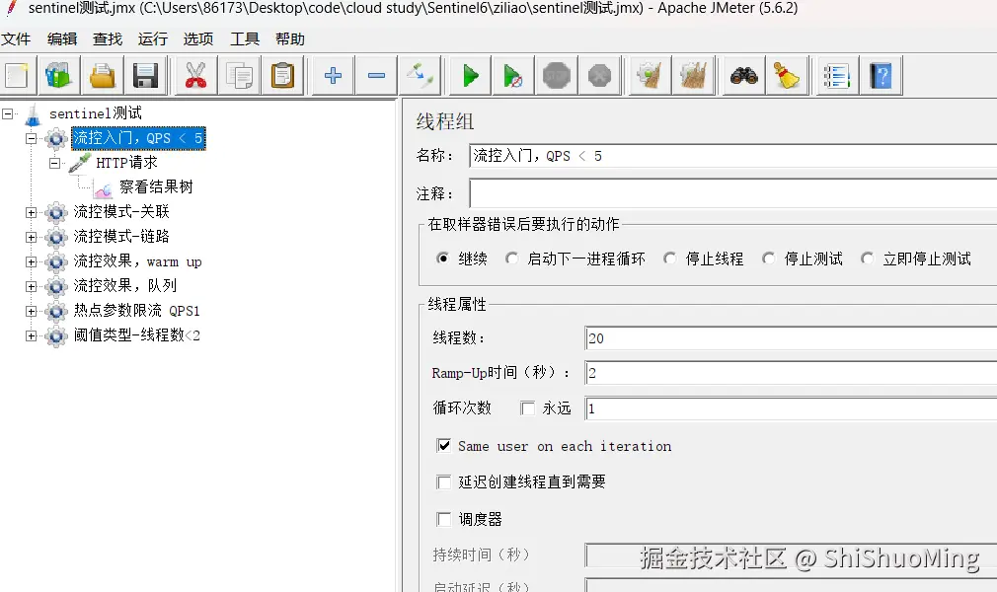Save the test plan with floppy icon

[x=145, y=76]
